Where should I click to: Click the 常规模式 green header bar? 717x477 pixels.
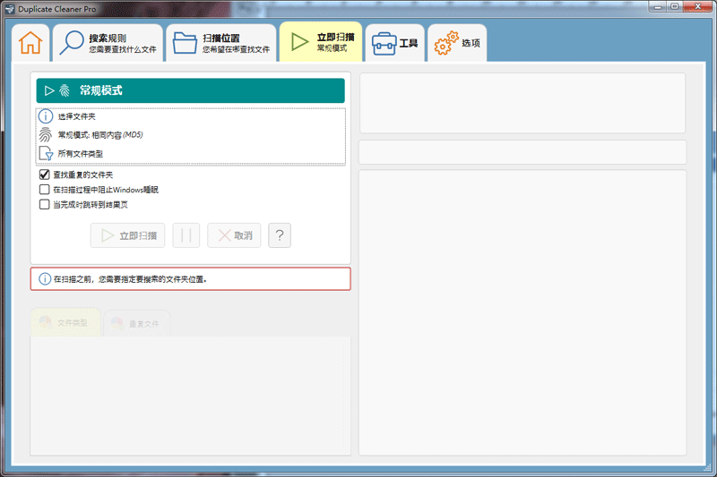190,90
